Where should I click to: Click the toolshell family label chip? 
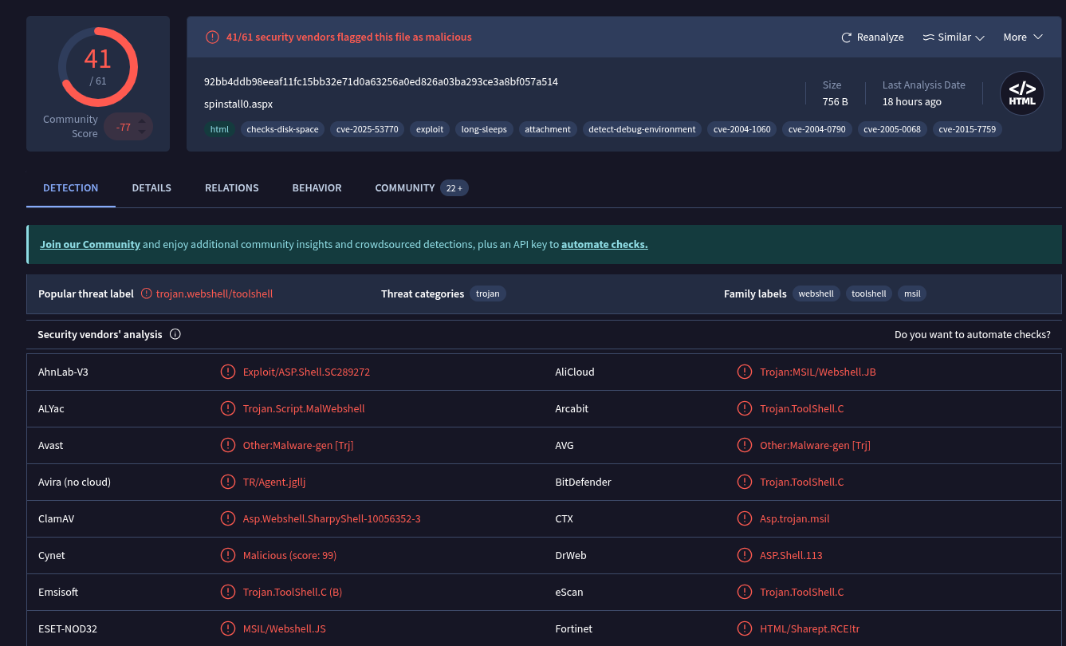pos(868,293)
